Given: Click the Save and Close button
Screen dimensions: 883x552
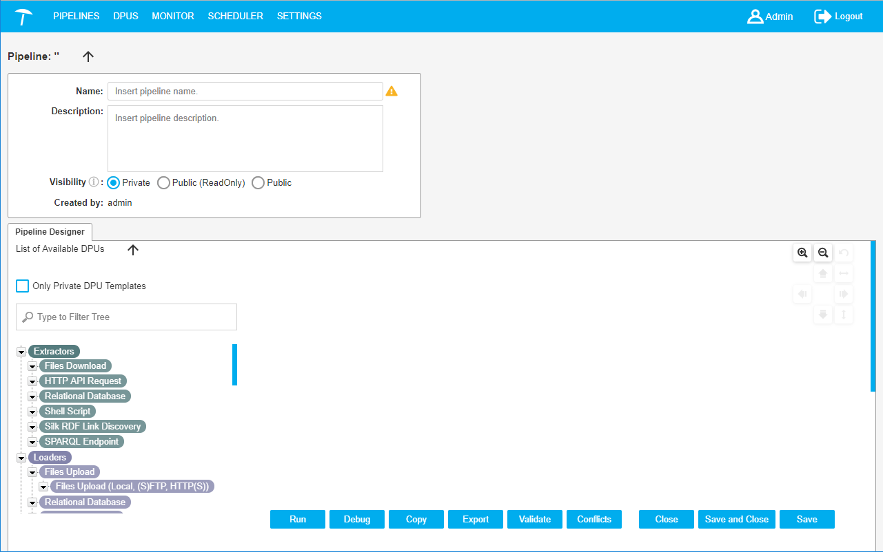Looking at the screenshot, I should pyautogui.click(x=736, y=520).
